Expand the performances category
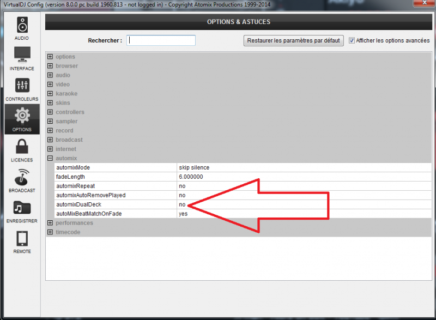The width and height of the screenshot is (436, 320). pos(50,223)
